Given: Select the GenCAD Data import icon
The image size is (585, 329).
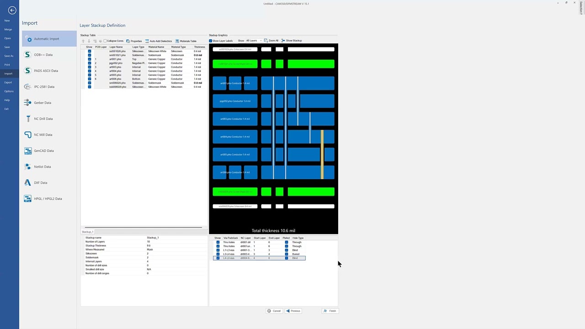Looking at the screenshot, I should pyautogui.click(x=27, y=151).
